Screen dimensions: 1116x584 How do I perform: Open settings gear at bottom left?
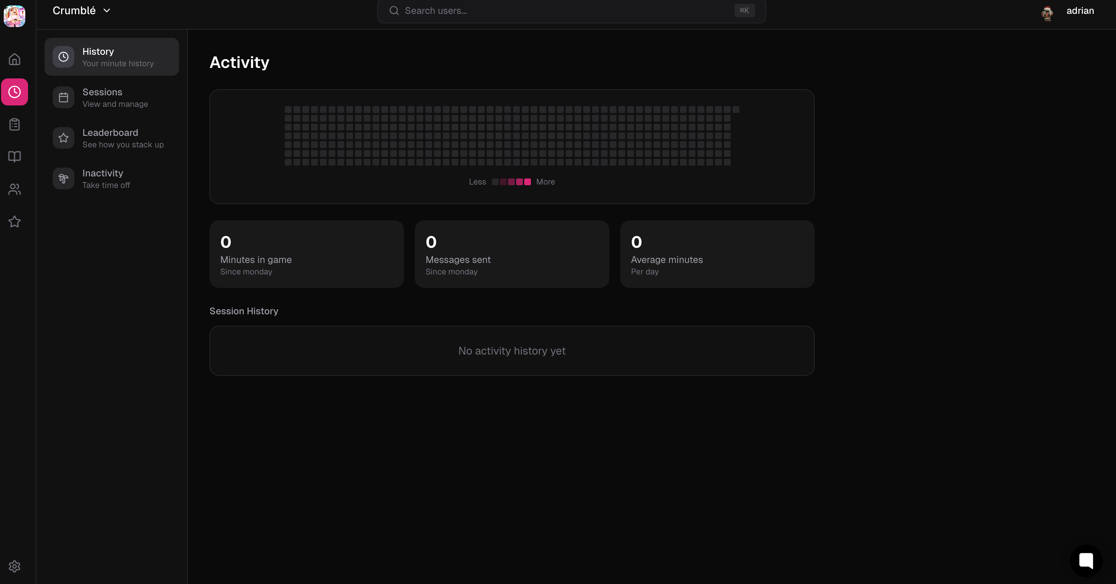click(14, 566)
